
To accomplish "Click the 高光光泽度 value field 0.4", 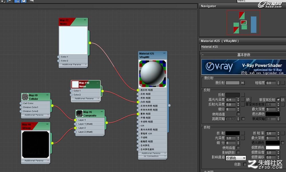I will point(231,100).
